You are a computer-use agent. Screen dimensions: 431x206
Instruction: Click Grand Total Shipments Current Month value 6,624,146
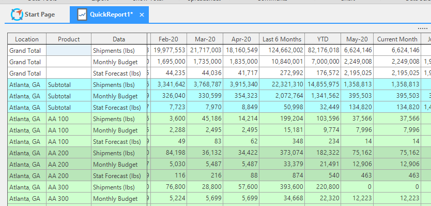[x=397, y=50]
